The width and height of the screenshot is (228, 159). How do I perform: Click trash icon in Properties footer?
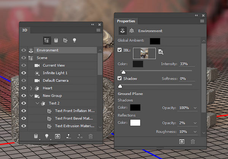193,142
